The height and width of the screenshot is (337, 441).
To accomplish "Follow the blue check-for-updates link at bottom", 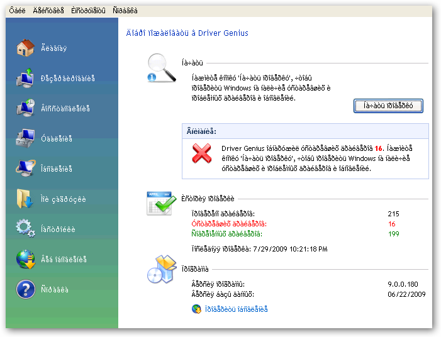I will click(x=236, y=309).
